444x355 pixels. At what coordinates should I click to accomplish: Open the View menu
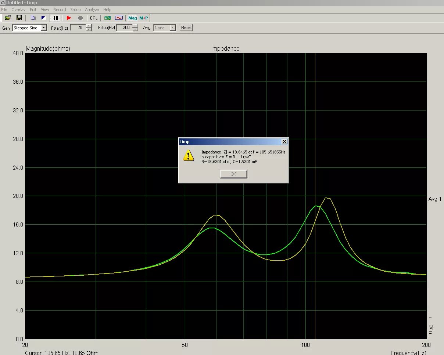click(x=45, y=10)
